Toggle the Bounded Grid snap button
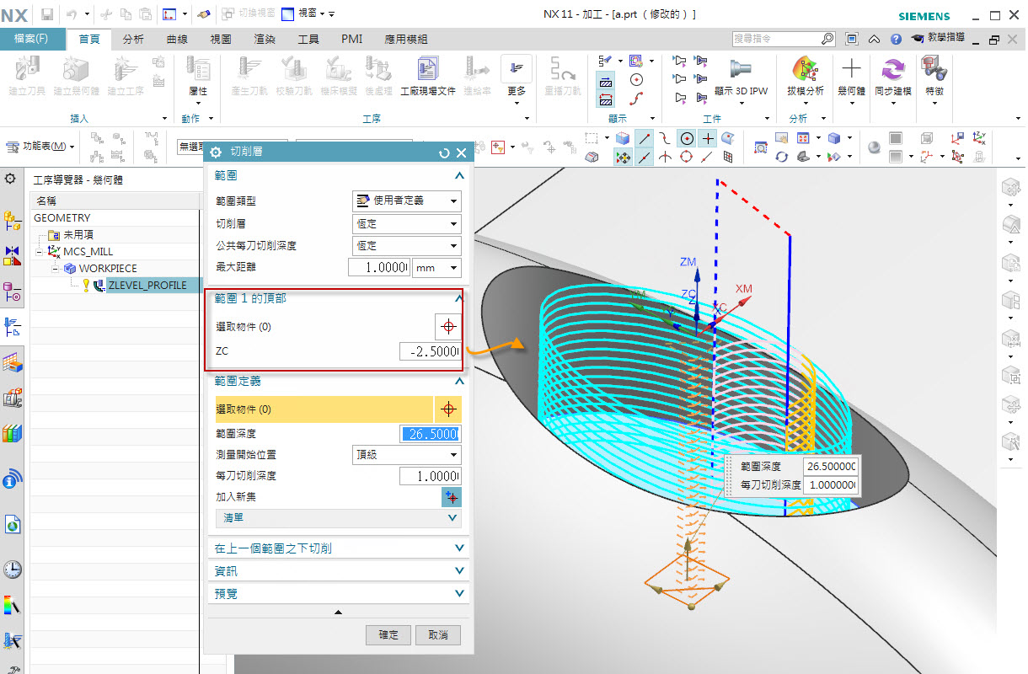Image resolution: width=1028 pixels, height=674 pixels. [729, 157]
